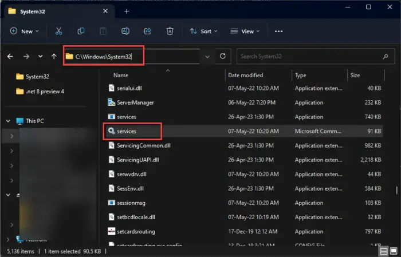This screenshot has height=257, width=401.
Task: Sort by Size column header
Action: point(355,75)
